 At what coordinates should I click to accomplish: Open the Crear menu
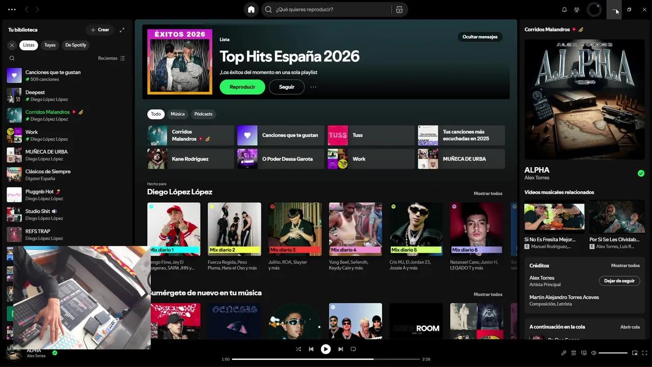[100, 30]
